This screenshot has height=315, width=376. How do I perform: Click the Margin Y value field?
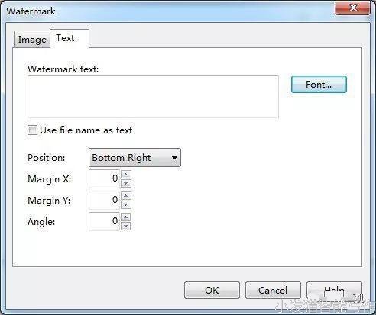coord(104,200)
